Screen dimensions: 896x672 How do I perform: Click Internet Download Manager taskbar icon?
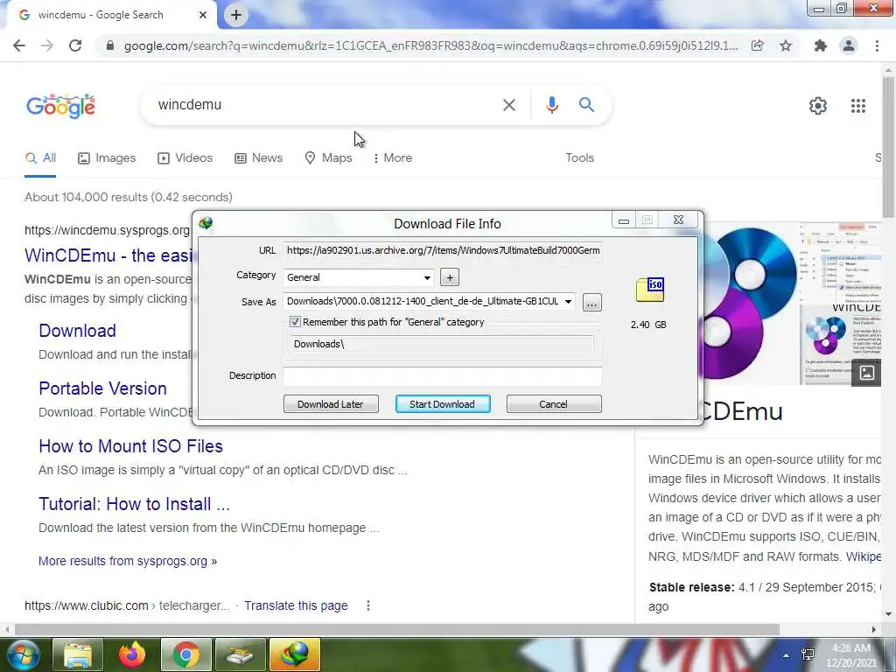pyautogui.click(x=295, y=654)
